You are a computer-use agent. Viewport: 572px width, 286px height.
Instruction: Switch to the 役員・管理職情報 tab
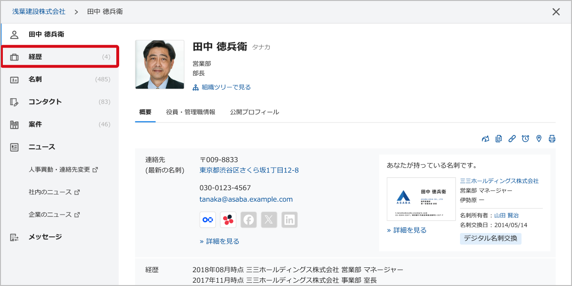191,112
